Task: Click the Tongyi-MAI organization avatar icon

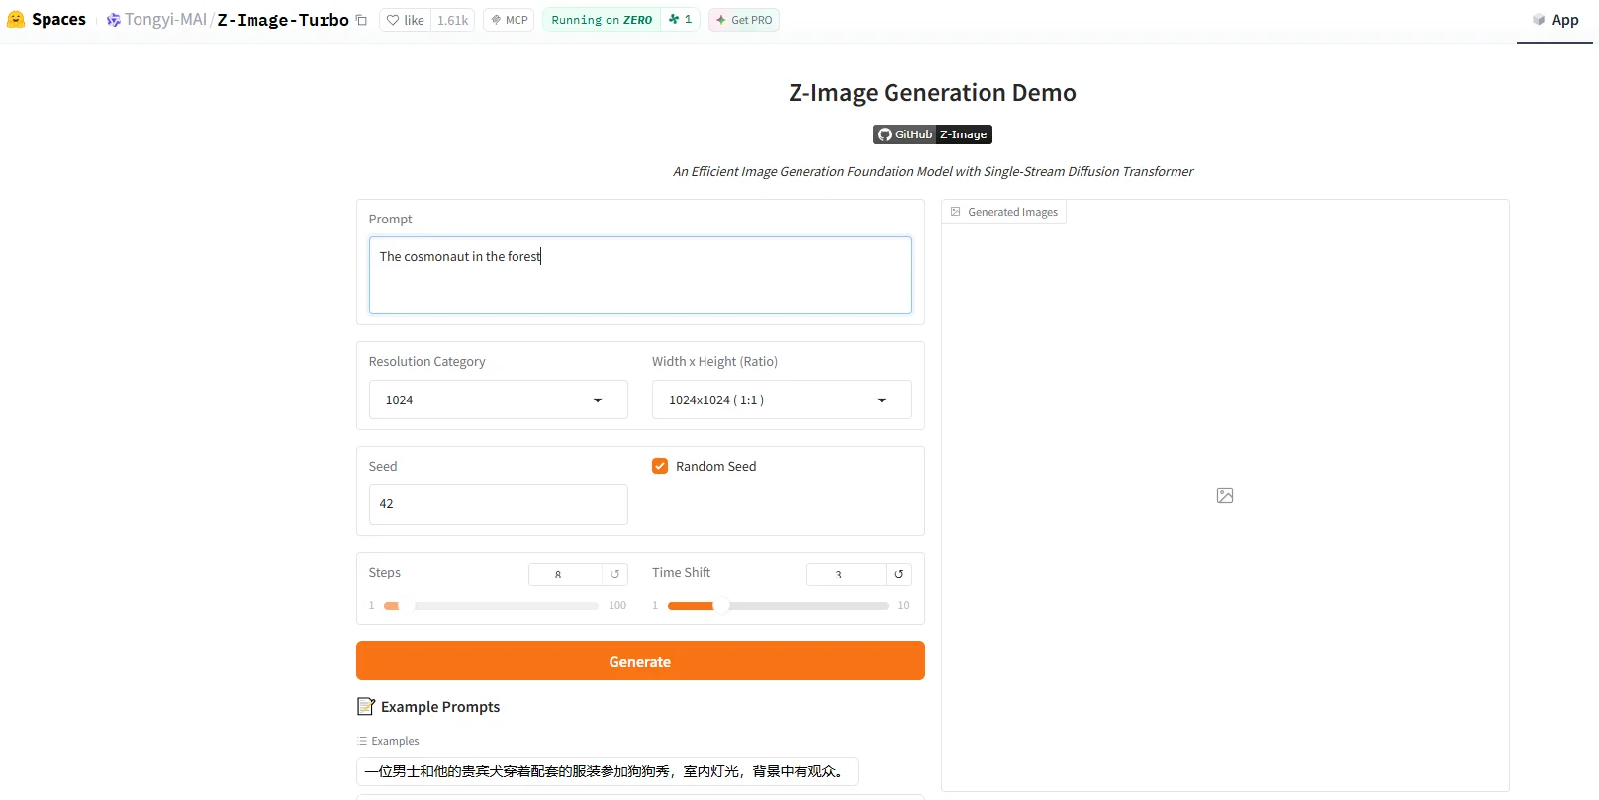Action: [114, 20]
